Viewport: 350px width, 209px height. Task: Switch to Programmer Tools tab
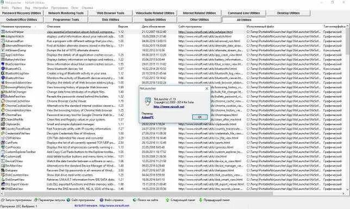point(66,20)
